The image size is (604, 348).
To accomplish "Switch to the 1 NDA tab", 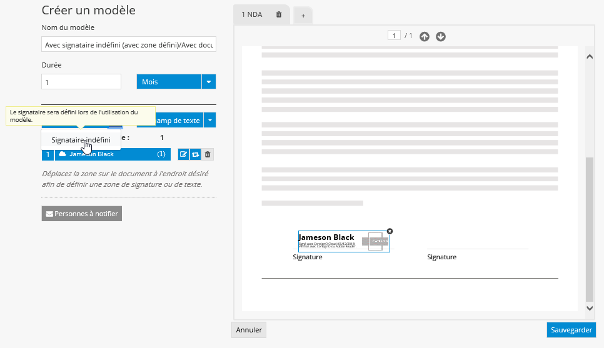I will (253, 14).
